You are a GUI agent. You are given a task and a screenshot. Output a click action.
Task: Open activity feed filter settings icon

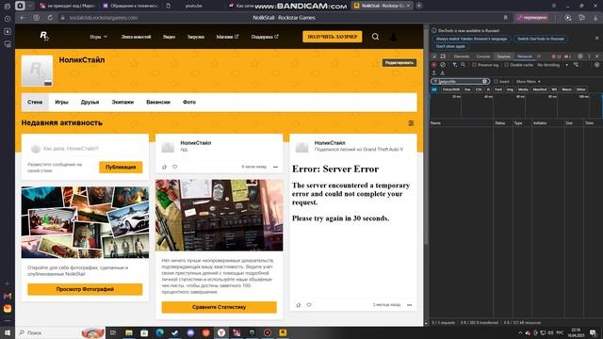(411, 123)
